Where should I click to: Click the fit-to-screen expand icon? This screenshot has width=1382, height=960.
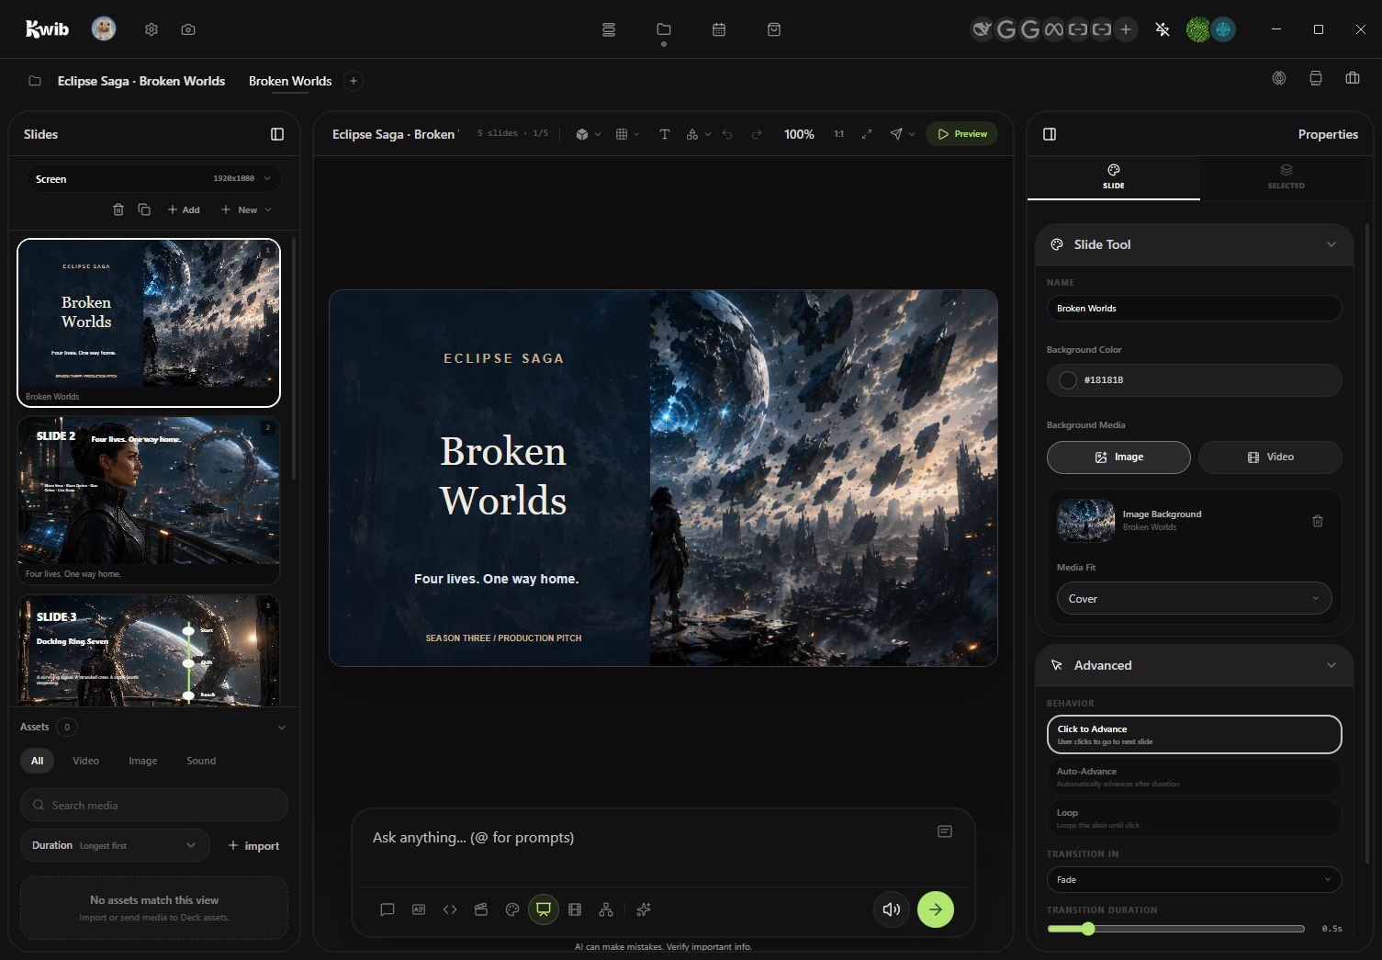click(867, 134)
